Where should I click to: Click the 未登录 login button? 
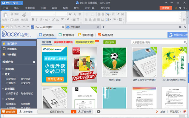pos(166,8)
